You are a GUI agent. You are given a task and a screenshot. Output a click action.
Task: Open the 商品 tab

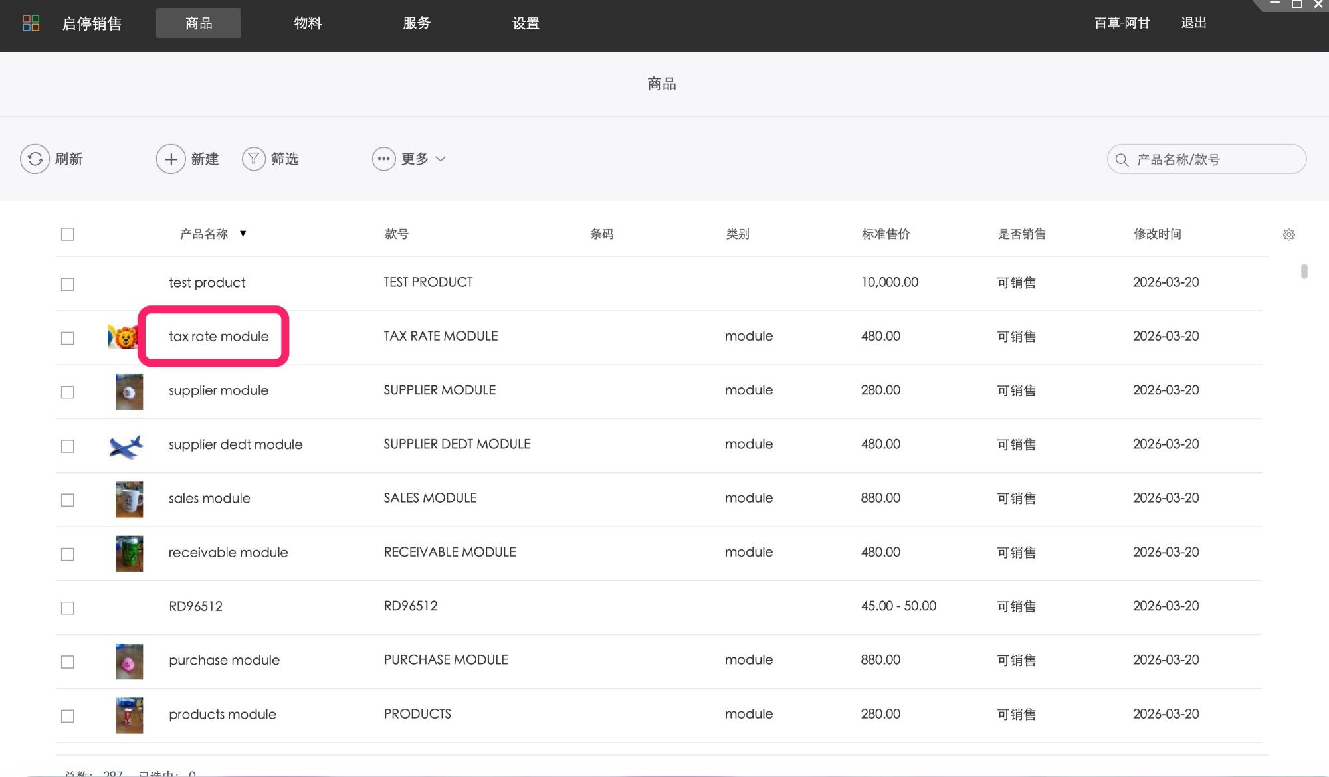(199, 23)
